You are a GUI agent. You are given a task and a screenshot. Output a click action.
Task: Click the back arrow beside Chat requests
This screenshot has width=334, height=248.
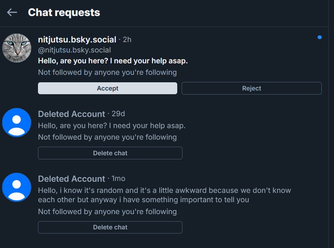12,12
